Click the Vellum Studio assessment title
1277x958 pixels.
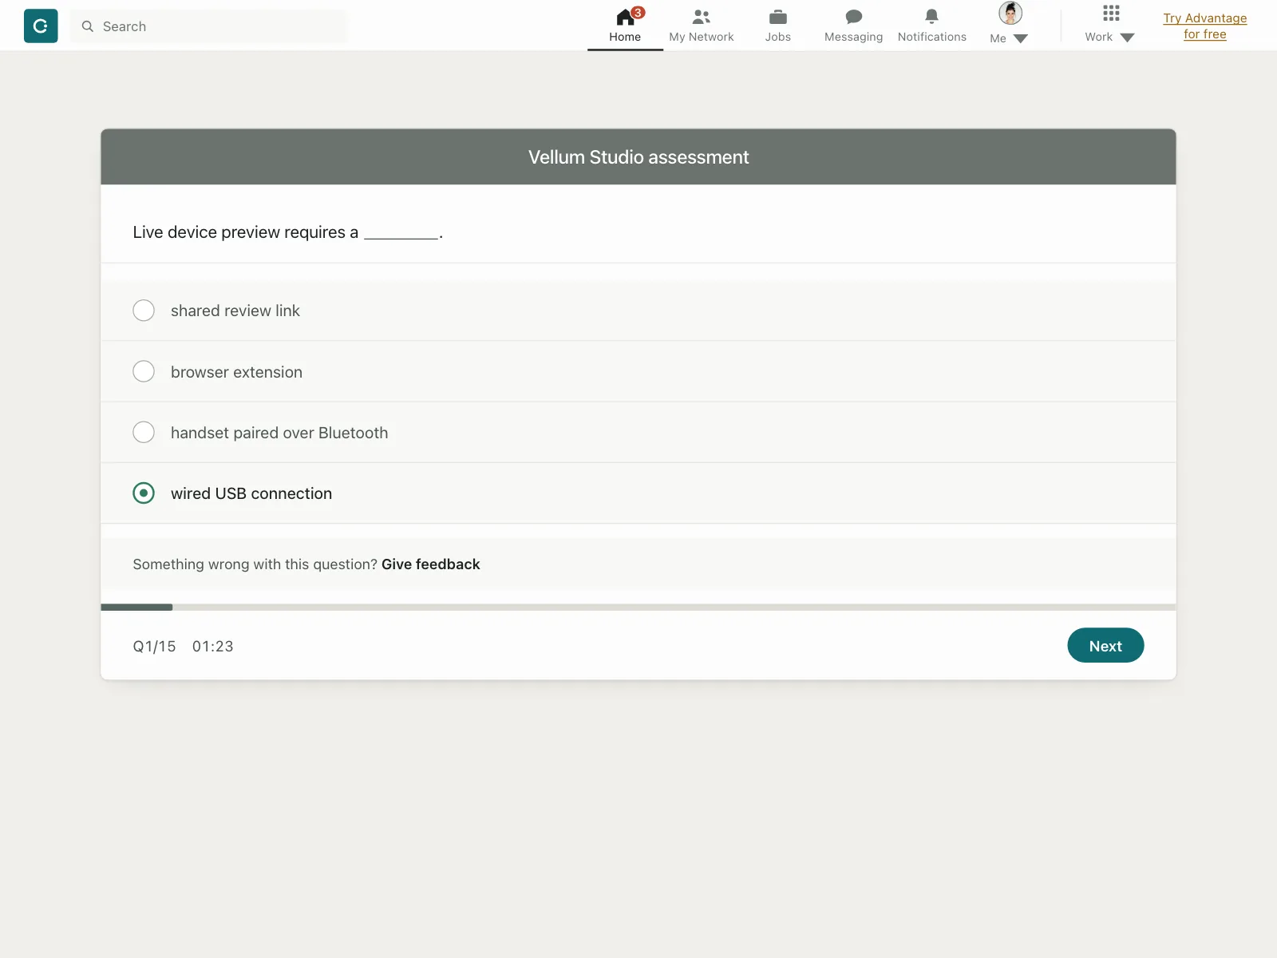638,157
